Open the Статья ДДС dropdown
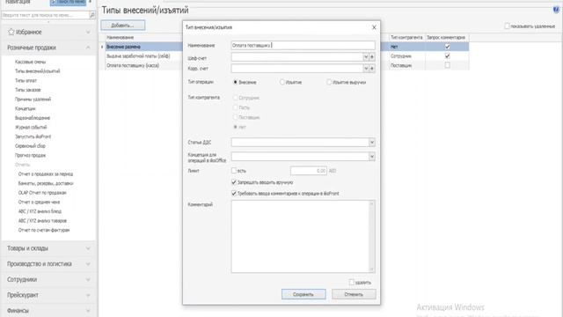563x317 pixels. tap(372, 143)
